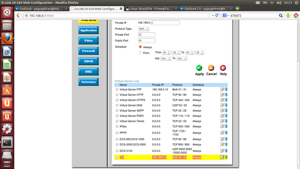Open the Firefox downloads arrow
This screenshot has width=300, height=169.
pos(288,15)
